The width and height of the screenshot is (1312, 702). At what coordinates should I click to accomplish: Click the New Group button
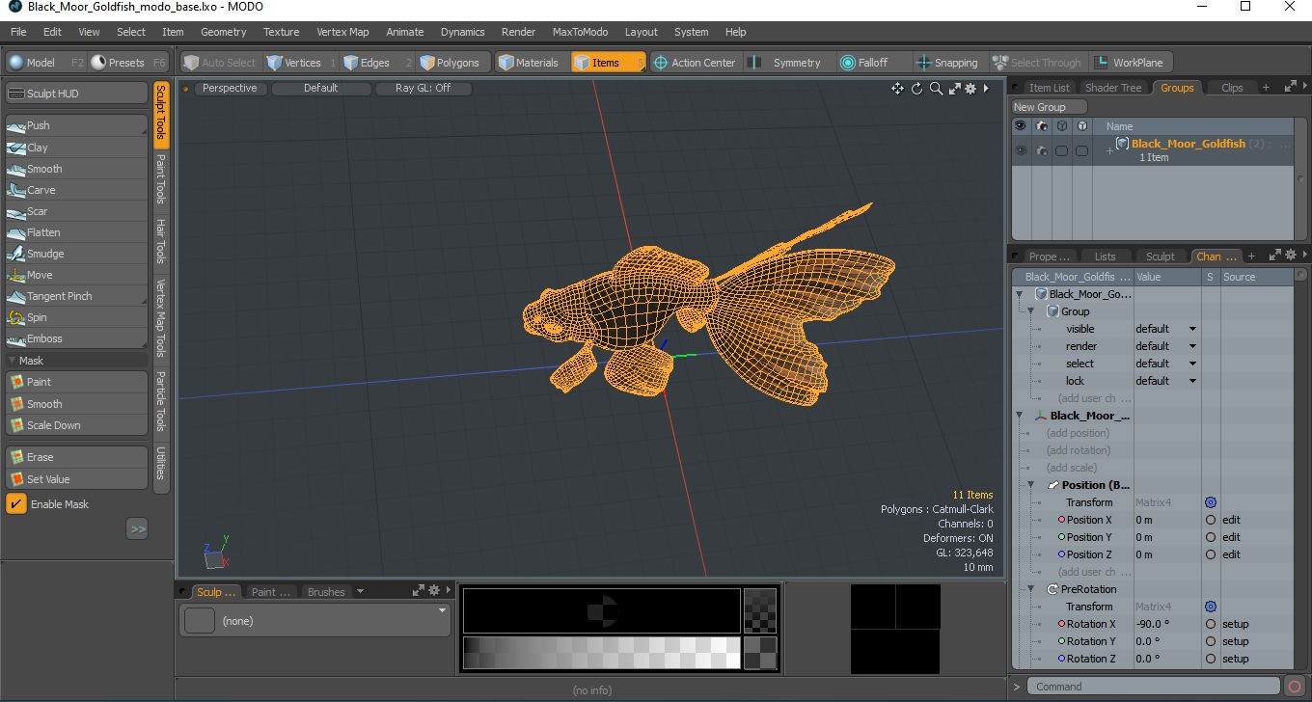(x=1048, y=107)
